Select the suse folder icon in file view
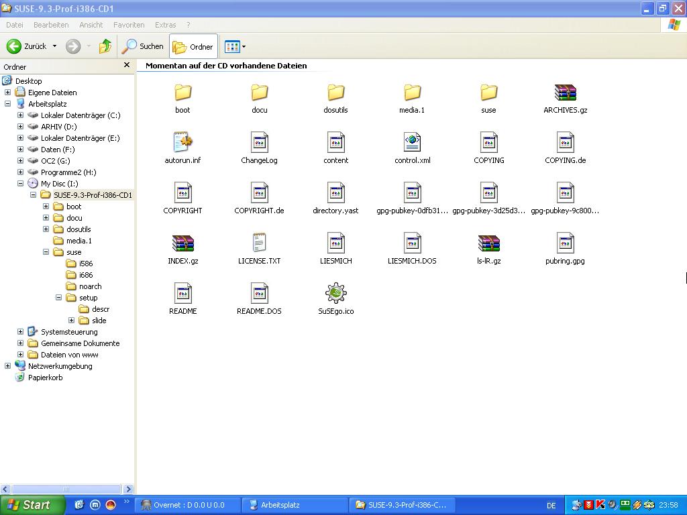Image resolution: width=687 pixels, height=515 pixels. [x=488, y=93]
